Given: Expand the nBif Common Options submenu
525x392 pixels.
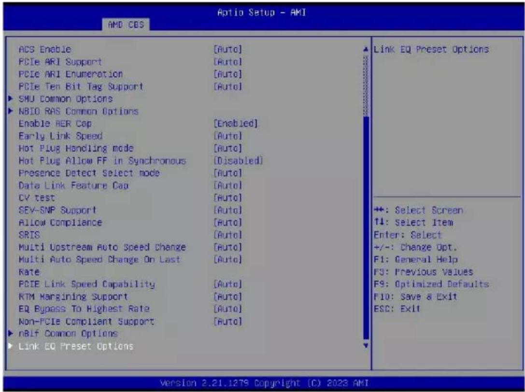Looking at the screenshot, I should tap(68, 334).
